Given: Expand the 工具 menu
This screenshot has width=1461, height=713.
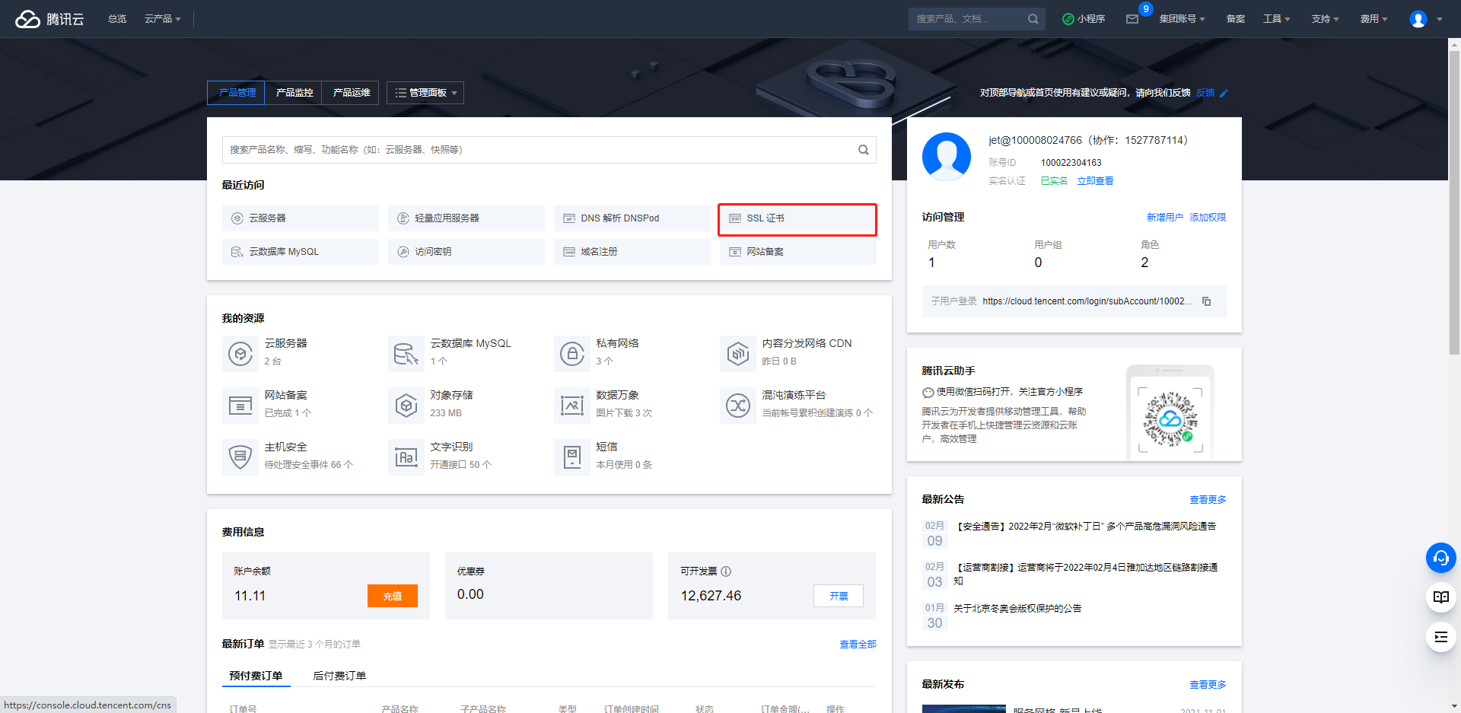Looking at the screenshot, I should point(1276,19).
